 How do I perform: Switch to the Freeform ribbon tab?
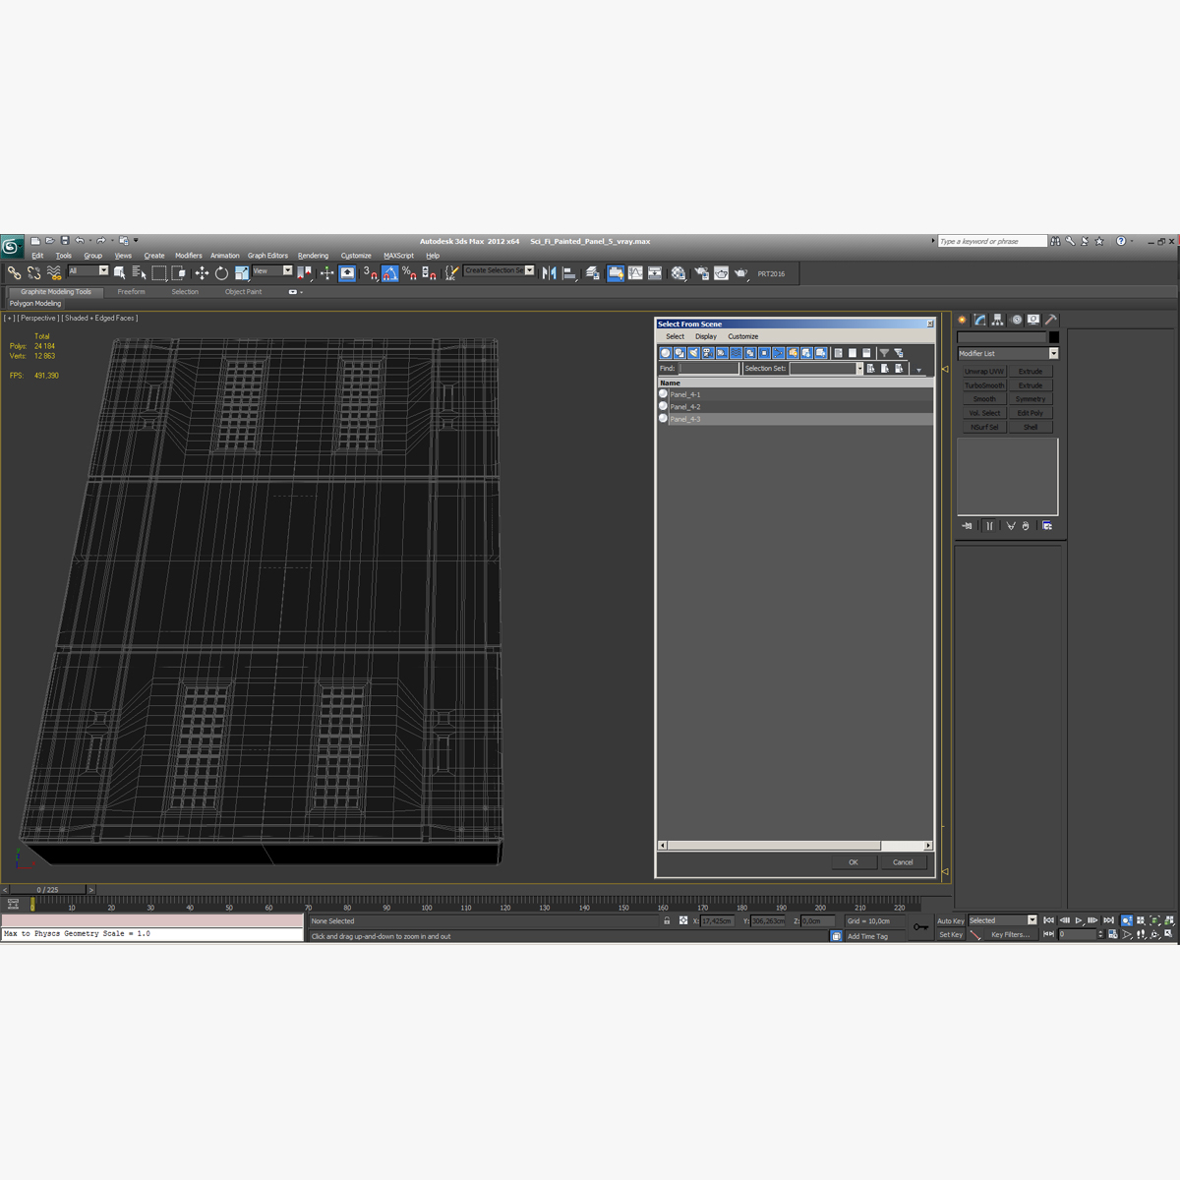click(x=131, y=292)
